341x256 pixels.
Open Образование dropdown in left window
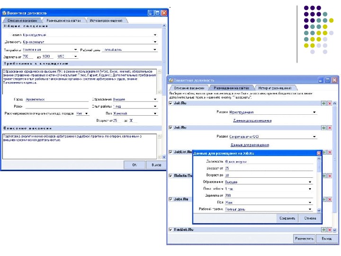155,99
